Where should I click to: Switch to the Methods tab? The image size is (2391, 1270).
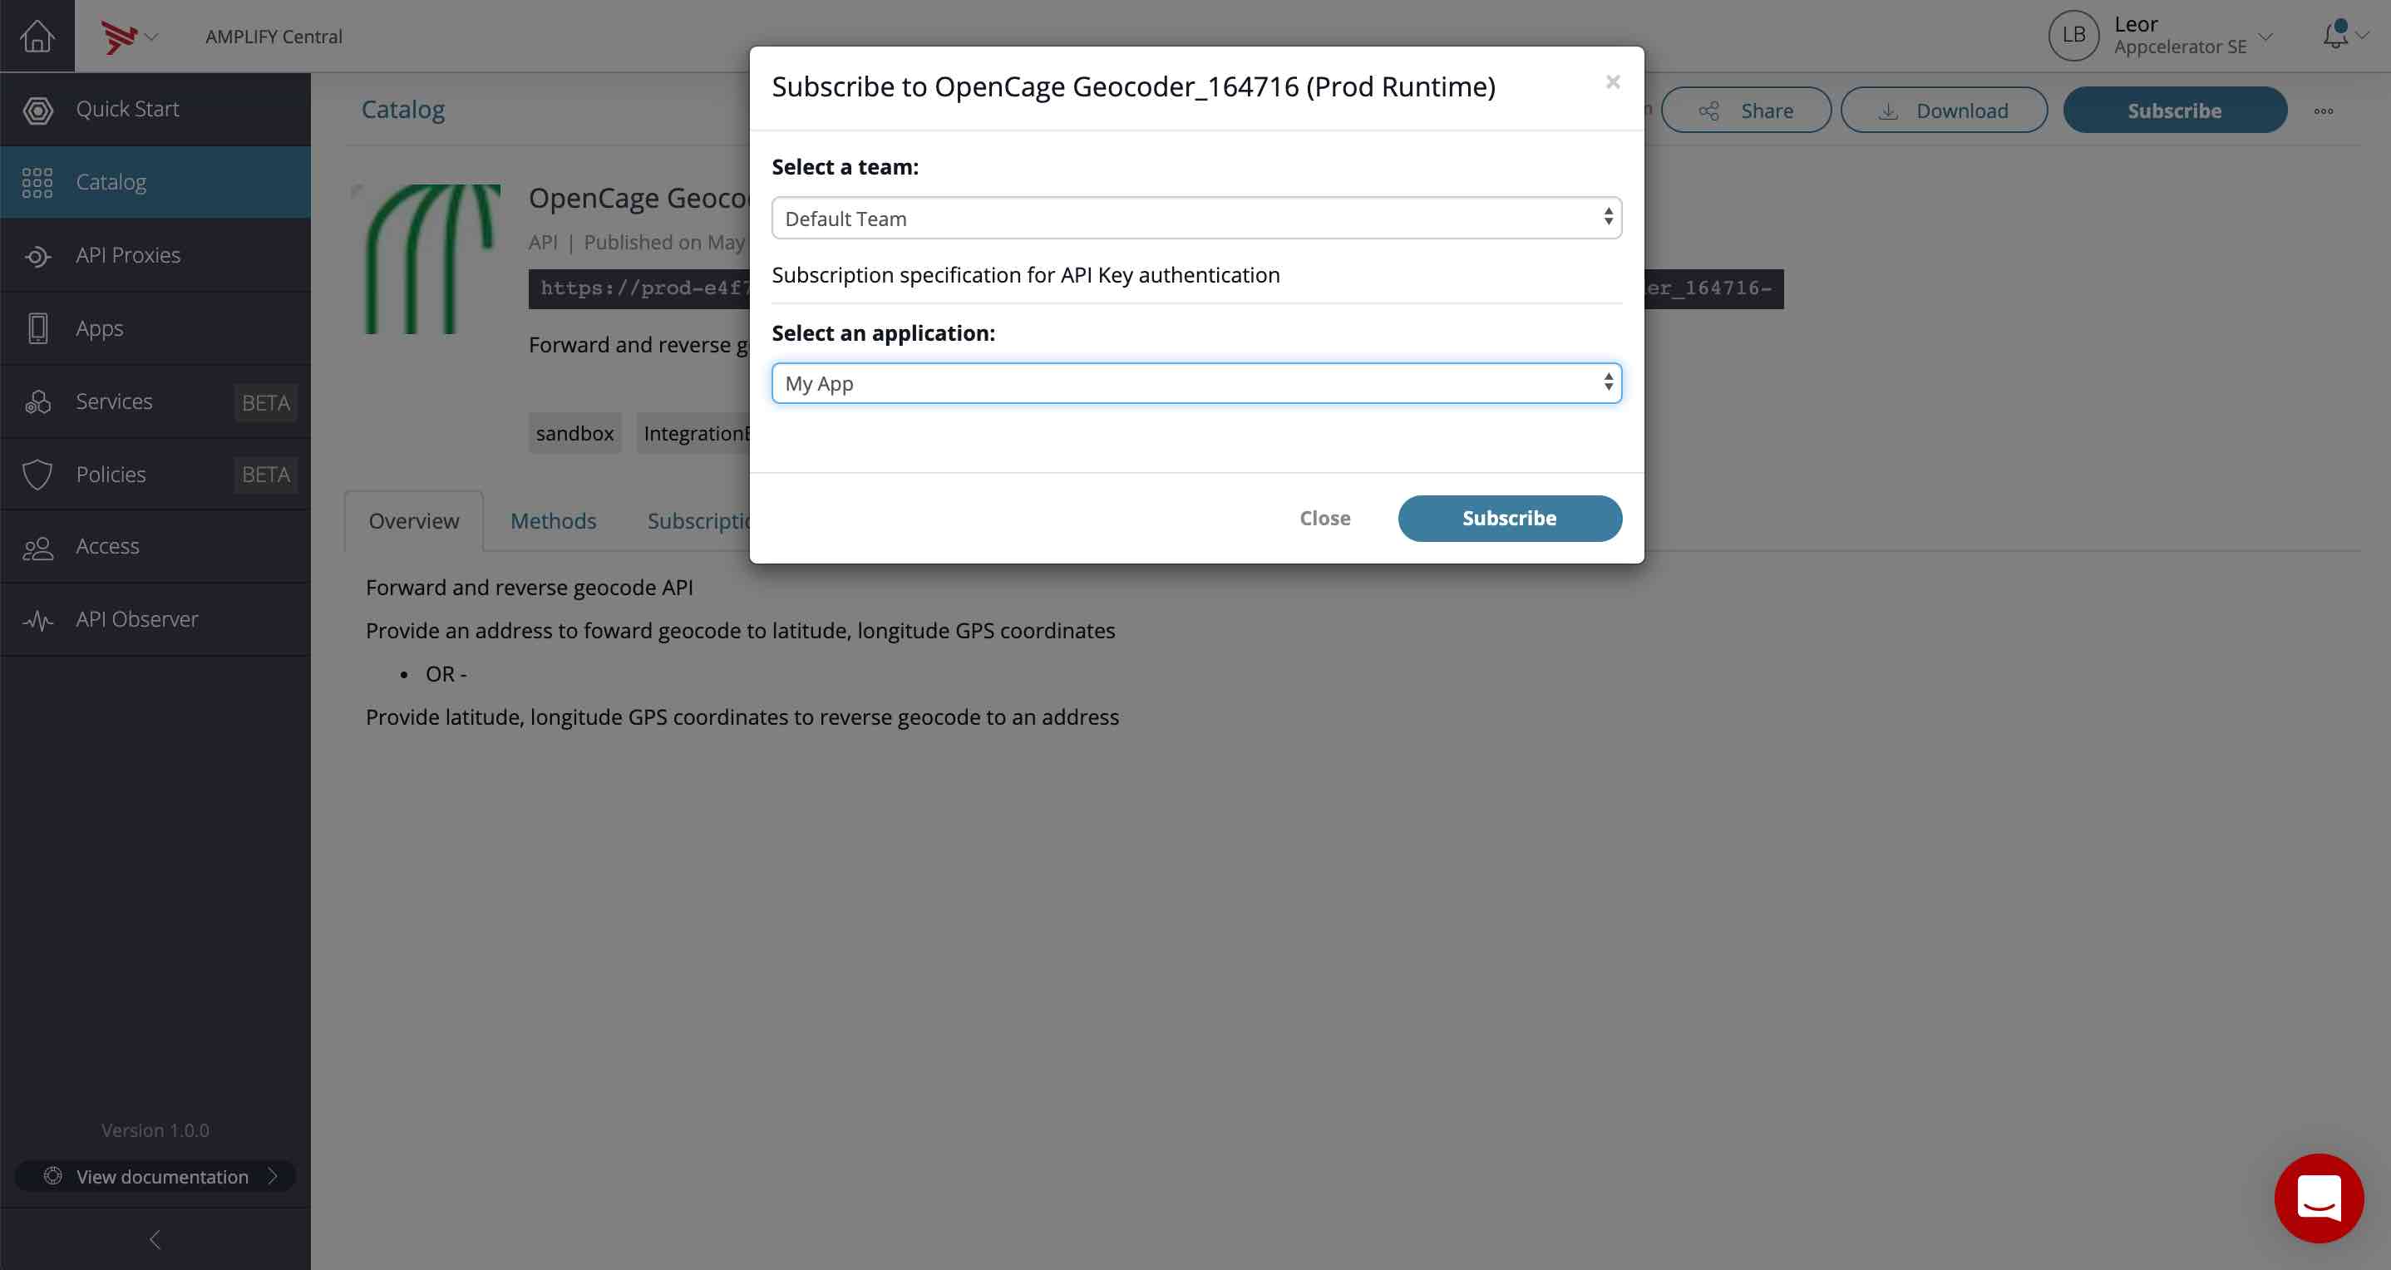coord(553,520)
